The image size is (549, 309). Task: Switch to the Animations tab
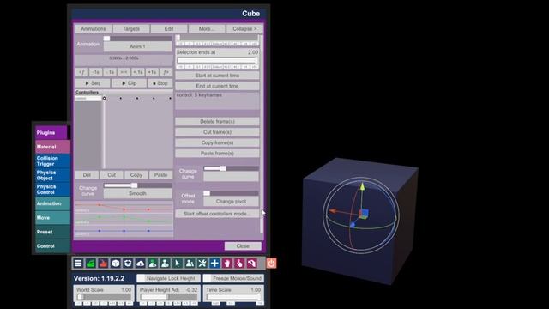point(94,28)
